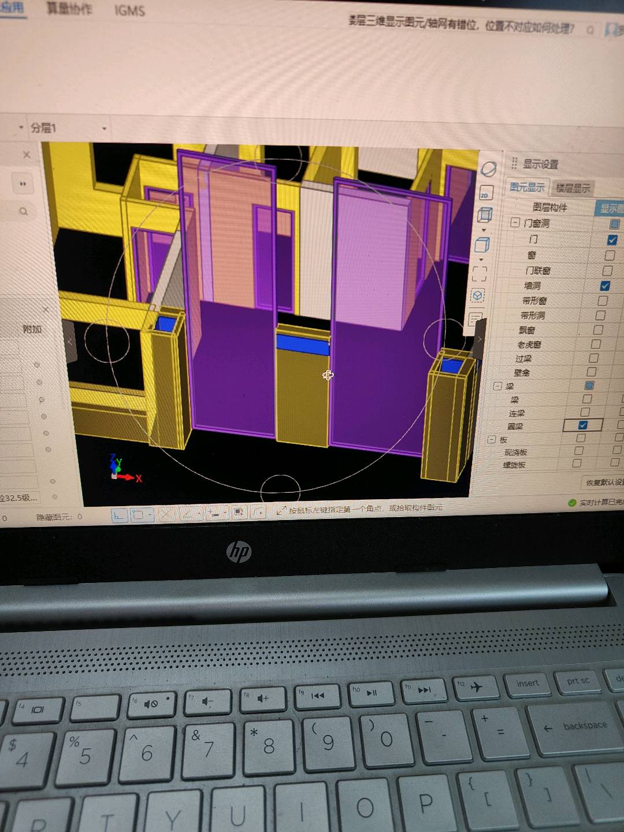Click the 隐藏图元: 0 status text
The width and height of the screenshot is (624, 832).
click(x=60, y=517)
